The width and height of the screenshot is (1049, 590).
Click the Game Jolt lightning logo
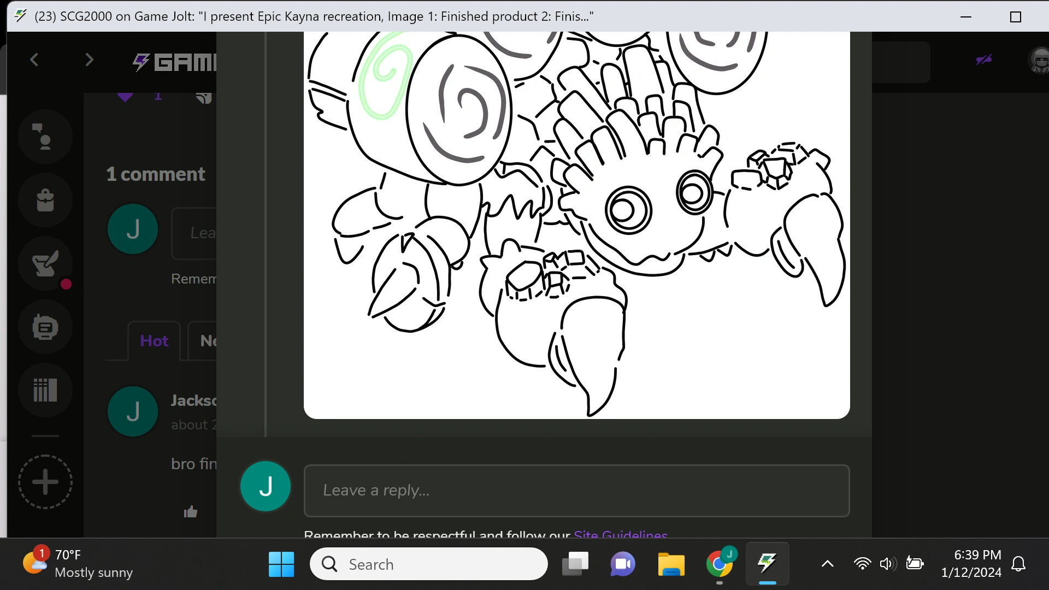pos(140,62)
